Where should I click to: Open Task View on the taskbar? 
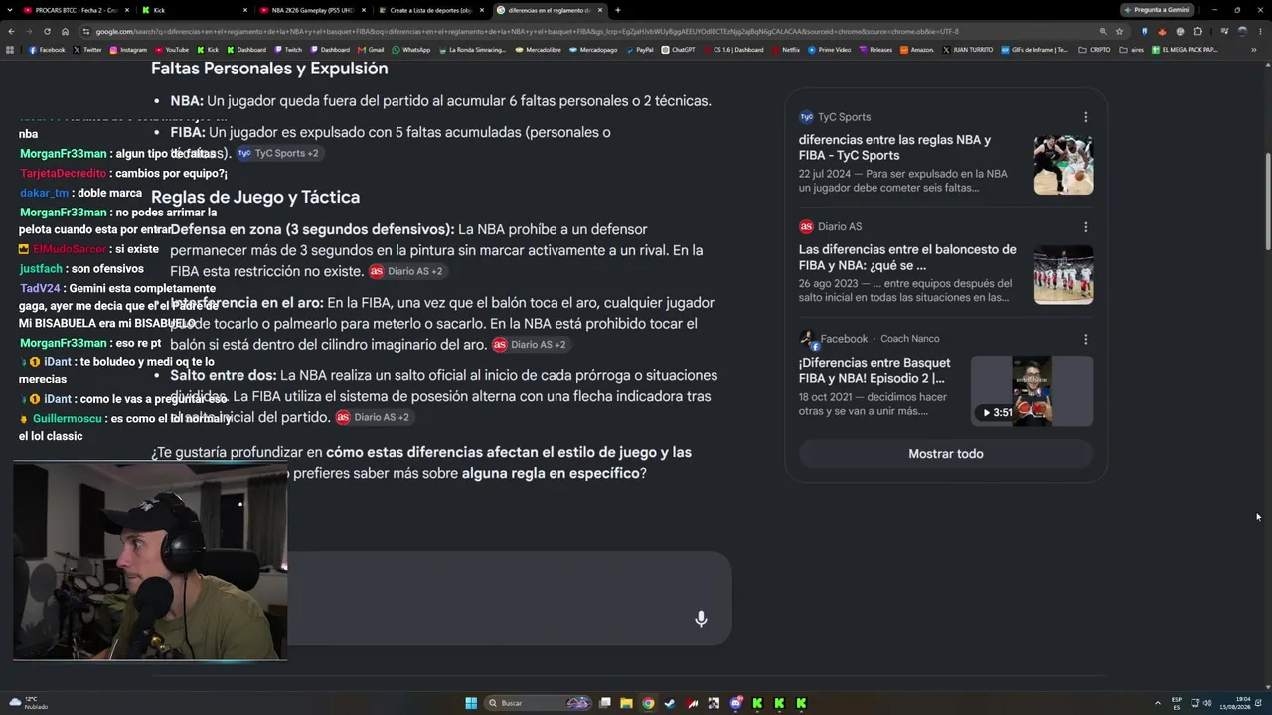(604, 703)
